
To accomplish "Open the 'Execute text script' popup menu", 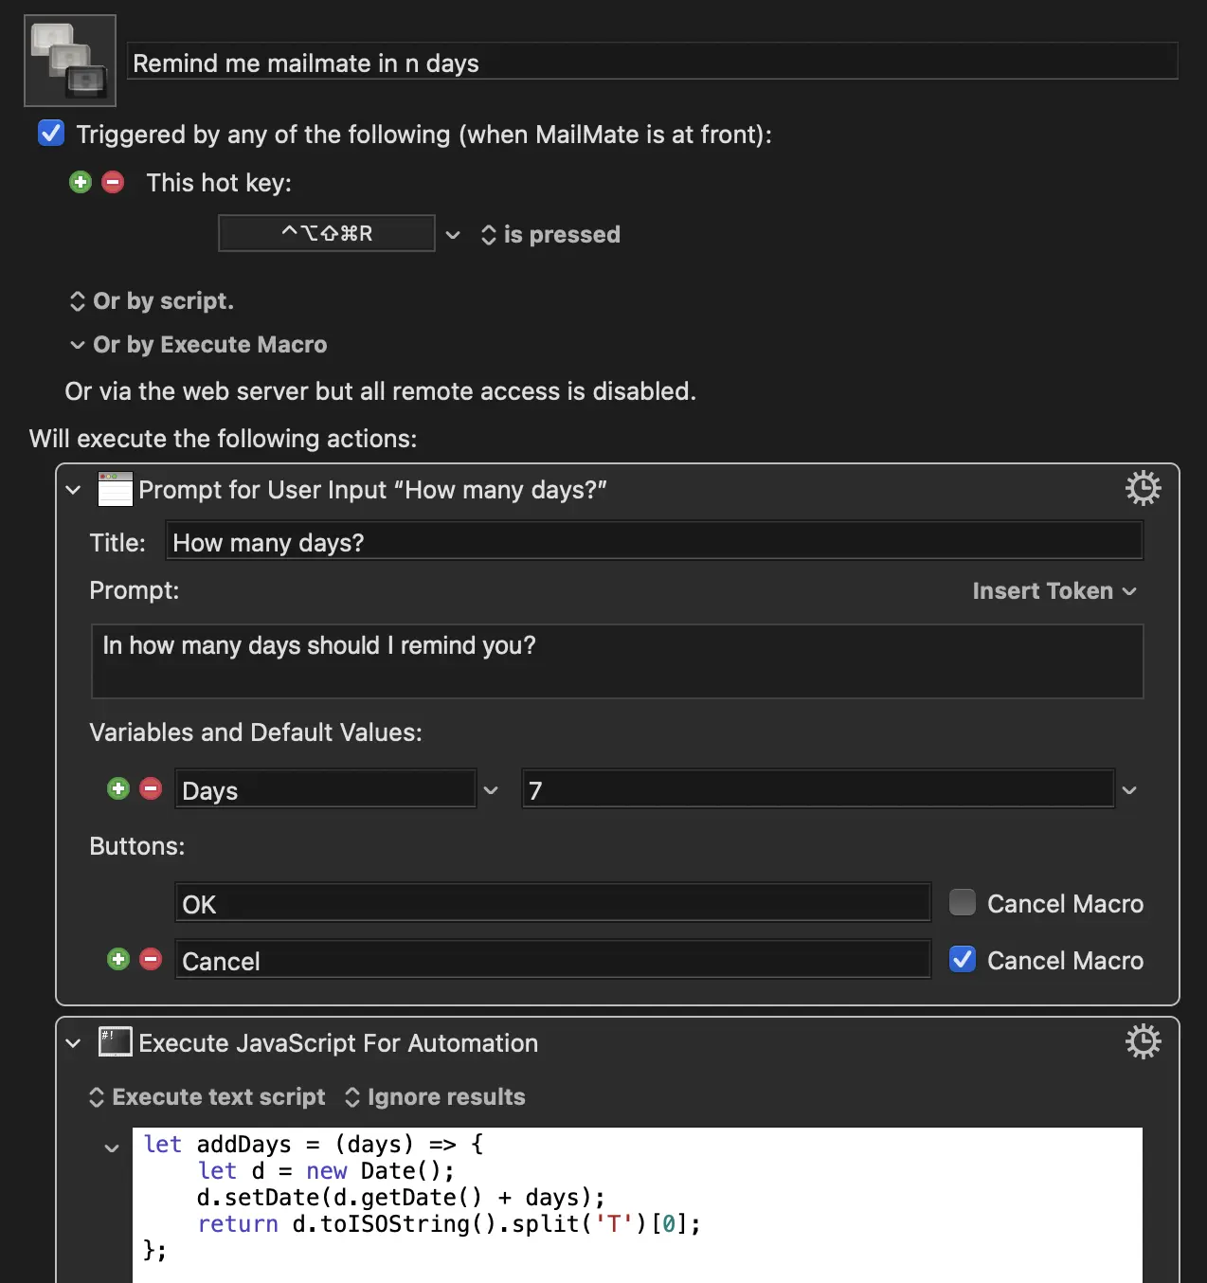I will [207, 1097].
